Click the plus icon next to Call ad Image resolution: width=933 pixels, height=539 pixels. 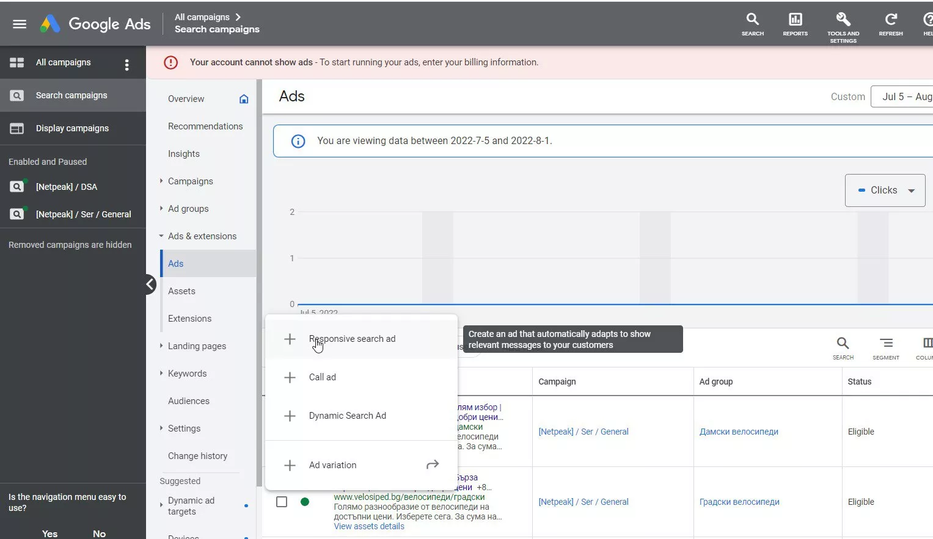click(x=290, y=377)
